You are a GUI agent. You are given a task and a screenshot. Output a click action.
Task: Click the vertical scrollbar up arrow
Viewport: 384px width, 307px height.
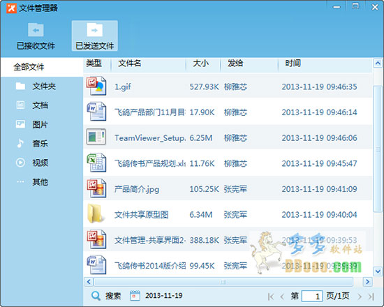pyautogui.click(x=378, y=63)
